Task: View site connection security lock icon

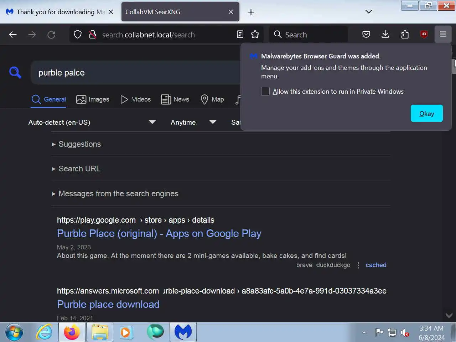Action: click(x=93, y=35)
